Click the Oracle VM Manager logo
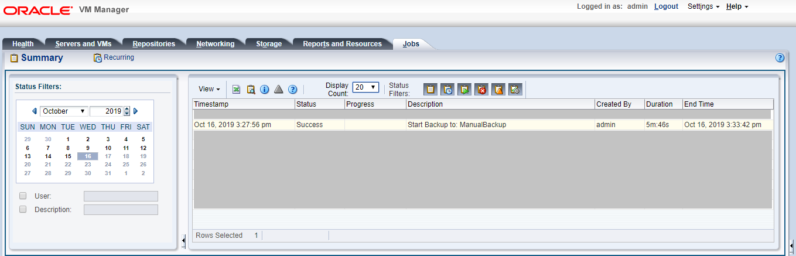 click(x=66, y=10)
